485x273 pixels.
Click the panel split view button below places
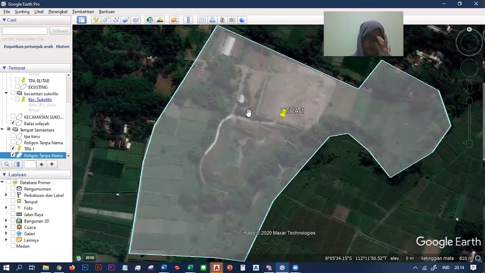tap(17, 164)
